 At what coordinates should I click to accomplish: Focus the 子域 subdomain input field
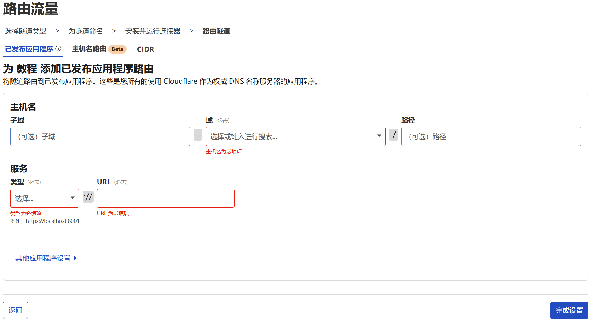pos(100,136)
